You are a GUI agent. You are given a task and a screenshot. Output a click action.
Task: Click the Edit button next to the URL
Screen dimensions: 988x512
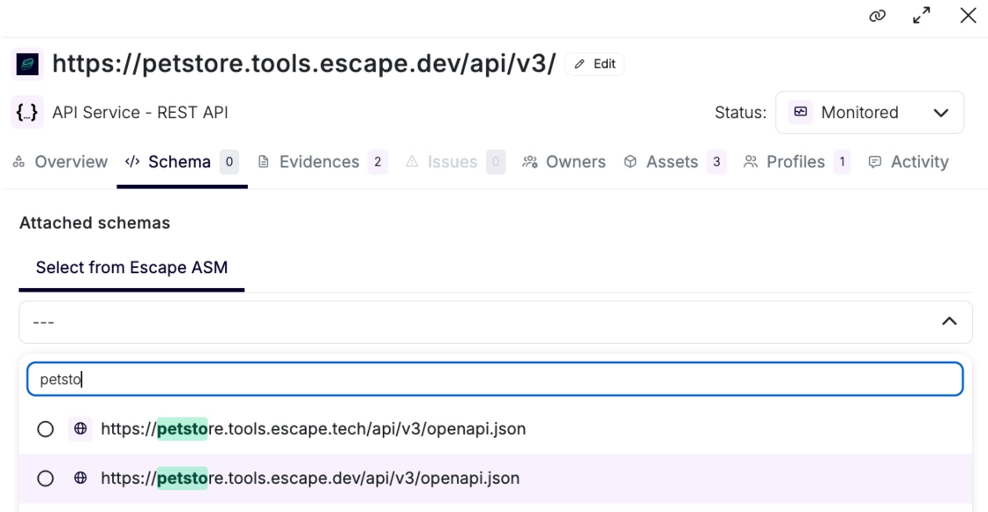point(595,63)
